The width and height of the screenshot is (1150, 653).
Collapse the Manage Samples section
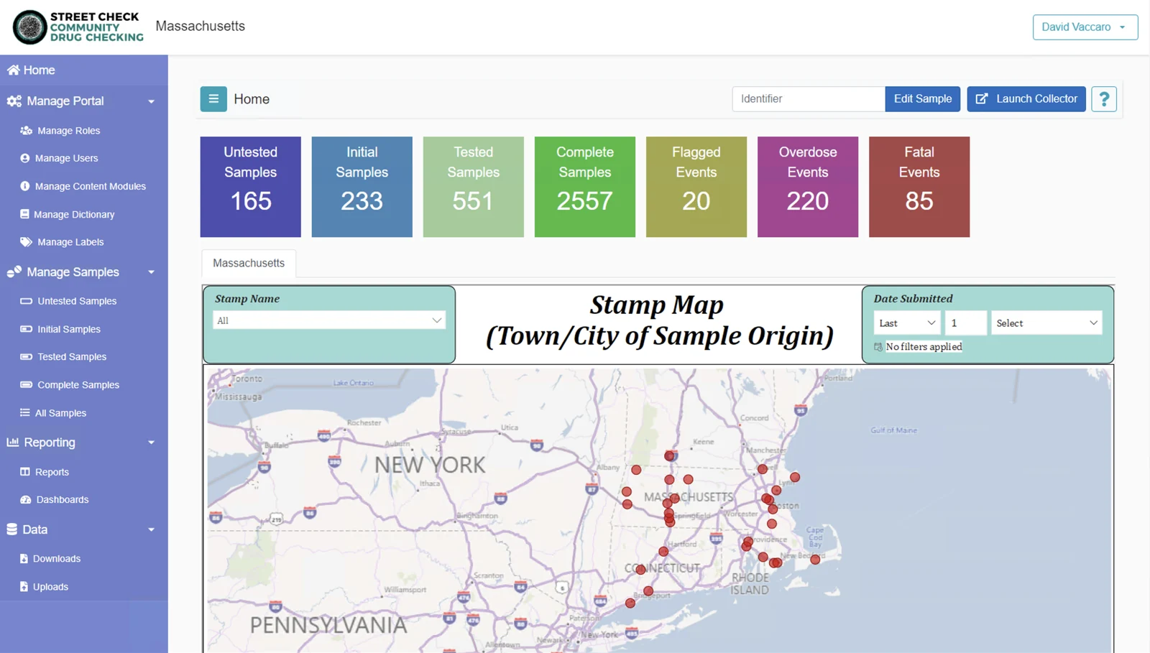pos(152,272)
